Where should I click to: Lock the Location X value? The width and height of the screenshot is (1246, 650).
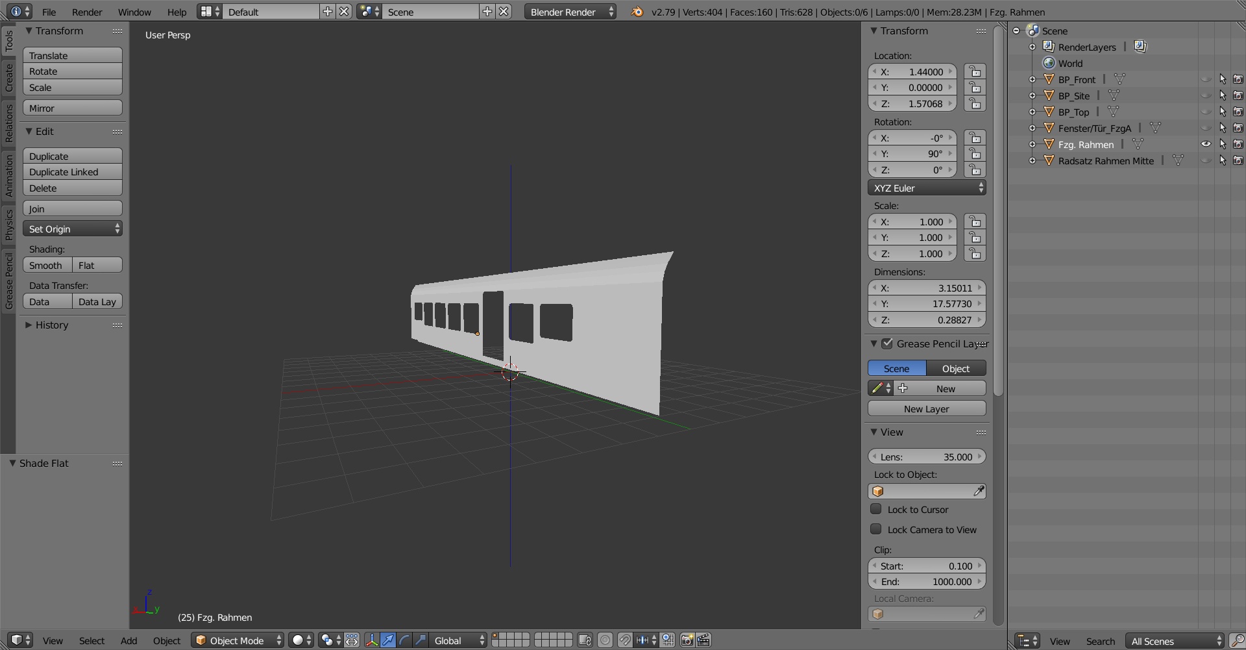(x=975, y=71)
